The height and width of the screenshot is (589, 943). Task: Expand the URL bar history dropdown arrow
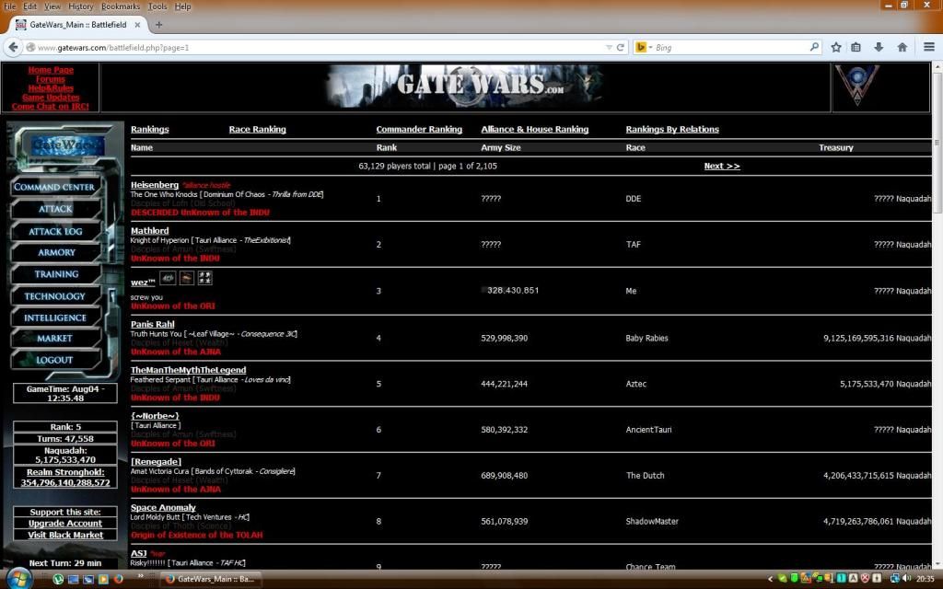609,47
